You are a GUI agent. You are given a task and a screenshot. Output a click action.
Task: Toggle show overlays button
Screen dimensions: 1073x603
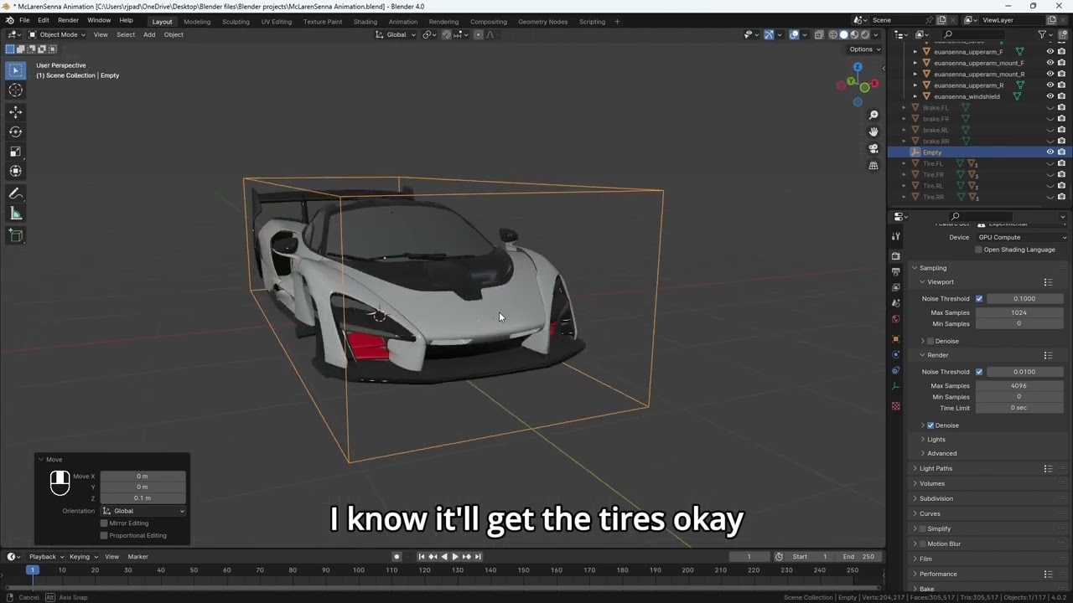tap(794, 34)
